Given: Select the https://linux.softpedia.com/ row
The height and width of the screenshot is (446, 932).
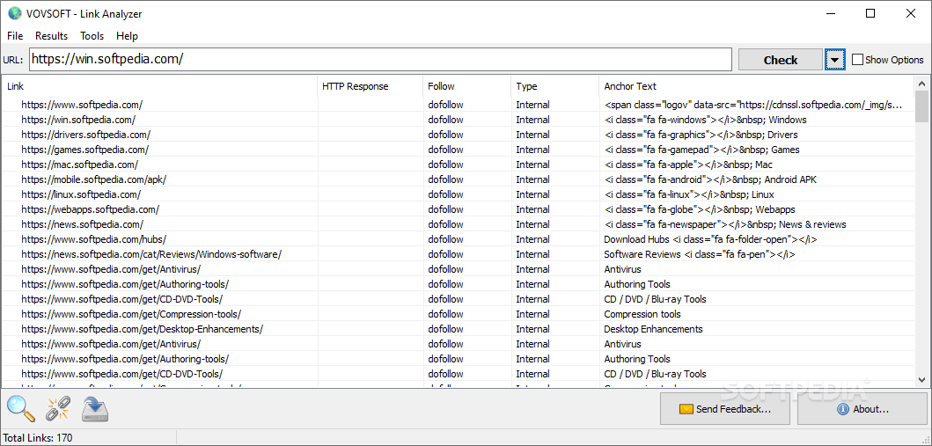Looking at the screenshot, I should tap(458, 194).
